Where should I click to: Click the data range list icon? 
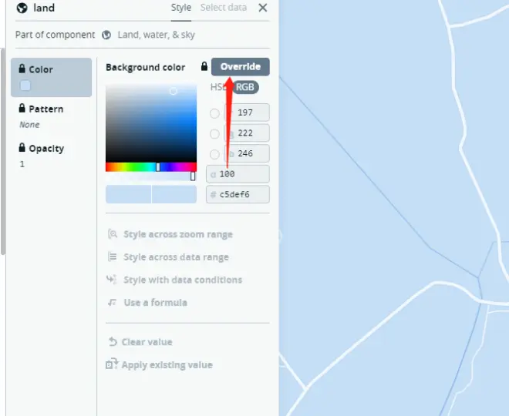click(113, 257)
